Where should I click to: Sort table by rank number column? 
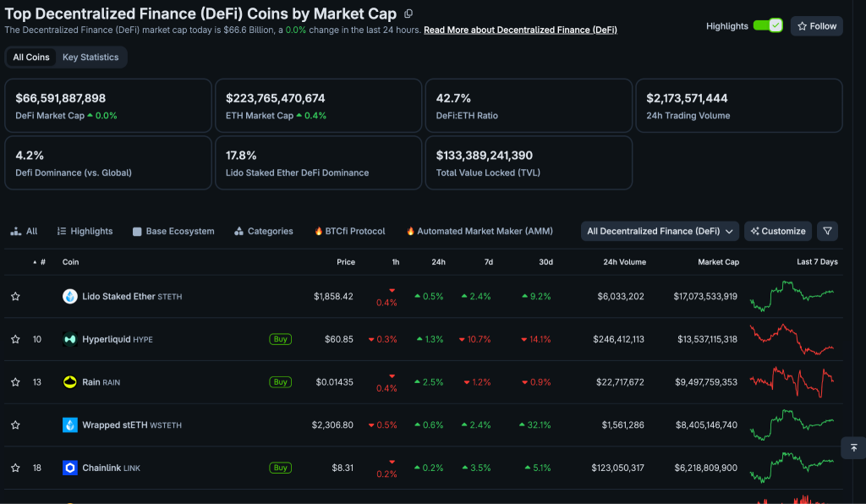coord(40,261)
